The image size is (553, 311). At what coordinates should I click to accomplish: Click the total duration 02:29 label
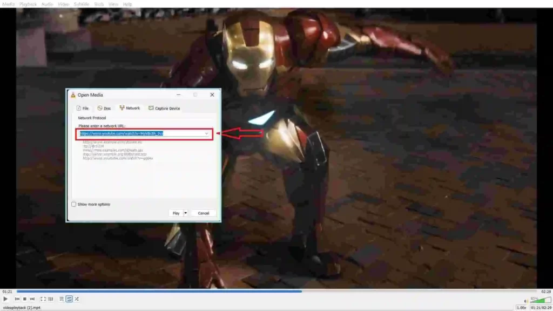point(546,292)
